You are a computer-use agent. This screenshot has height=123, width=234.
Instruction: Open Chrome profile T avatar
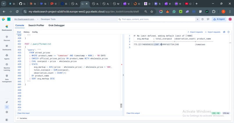223,12
